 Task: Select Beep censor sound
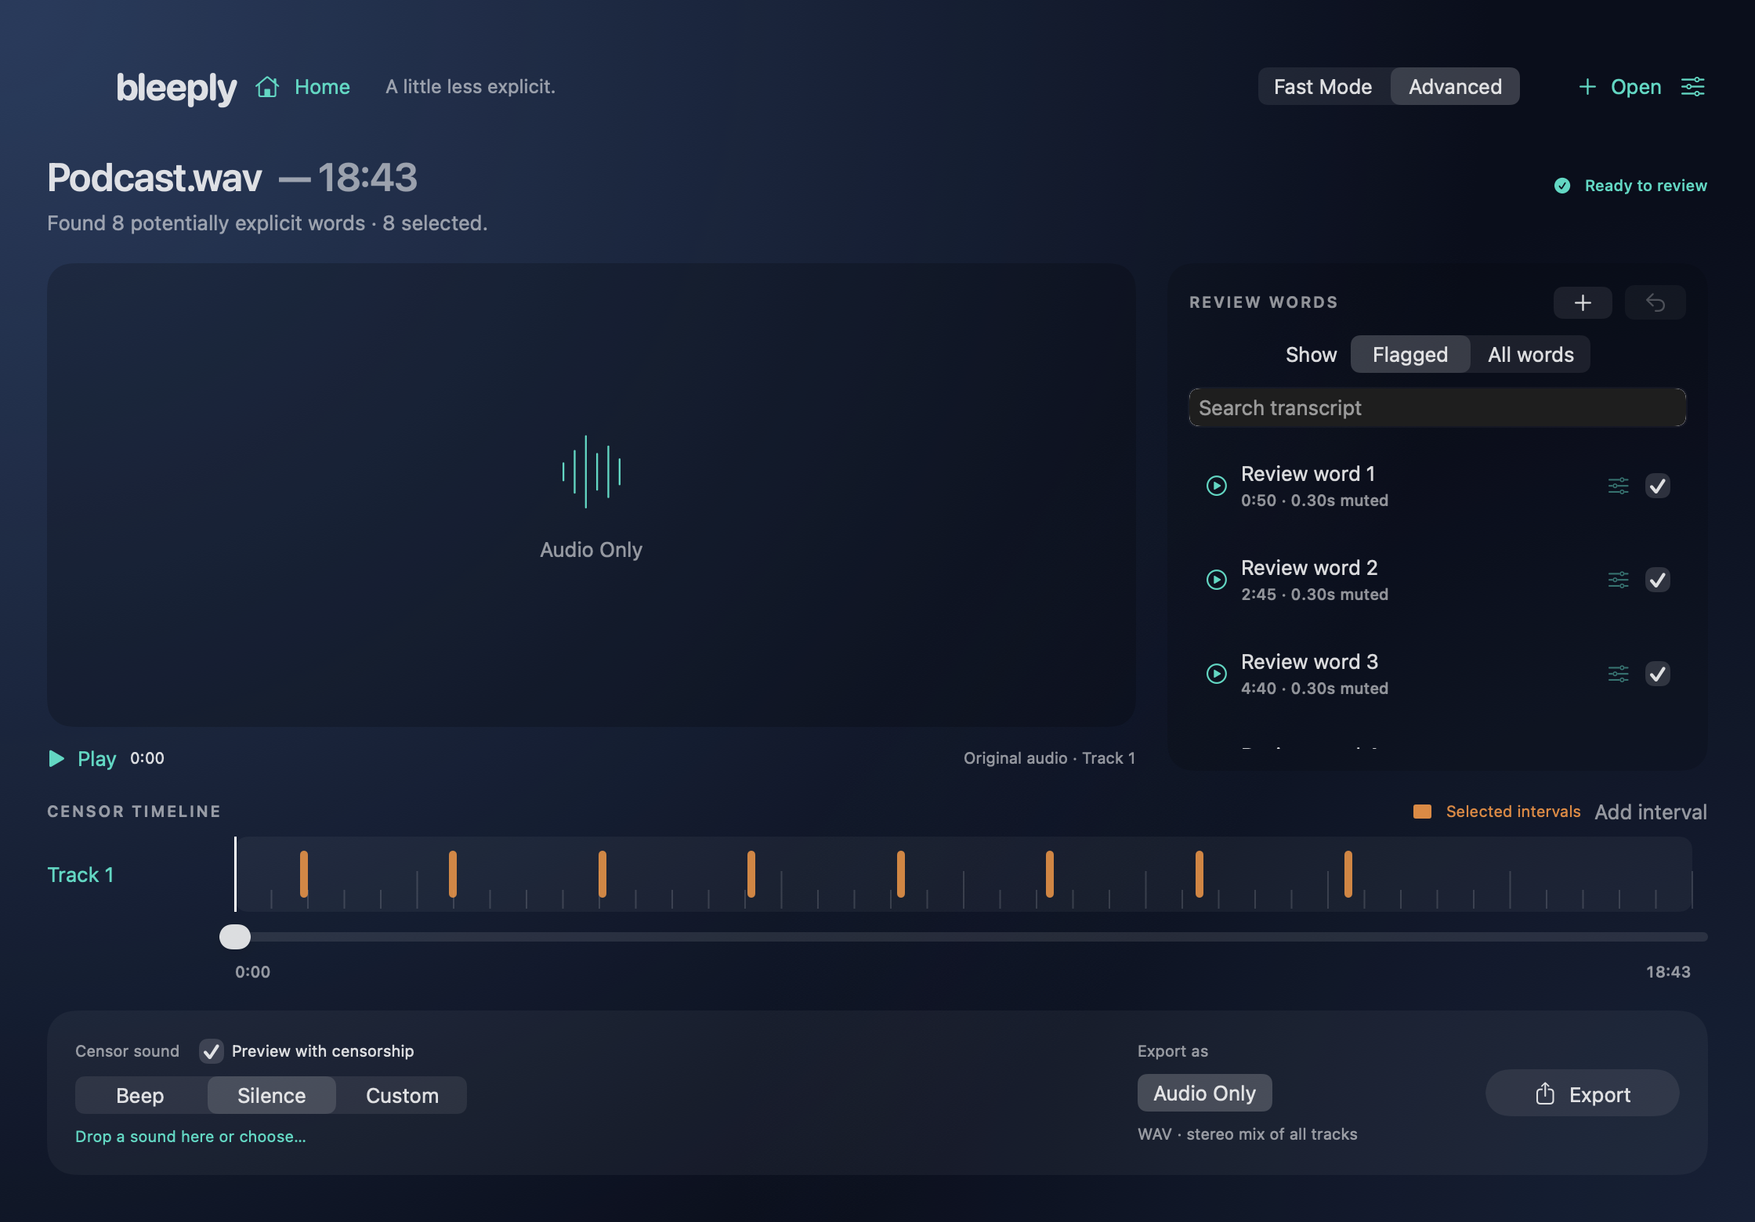tap(140, 1095)
